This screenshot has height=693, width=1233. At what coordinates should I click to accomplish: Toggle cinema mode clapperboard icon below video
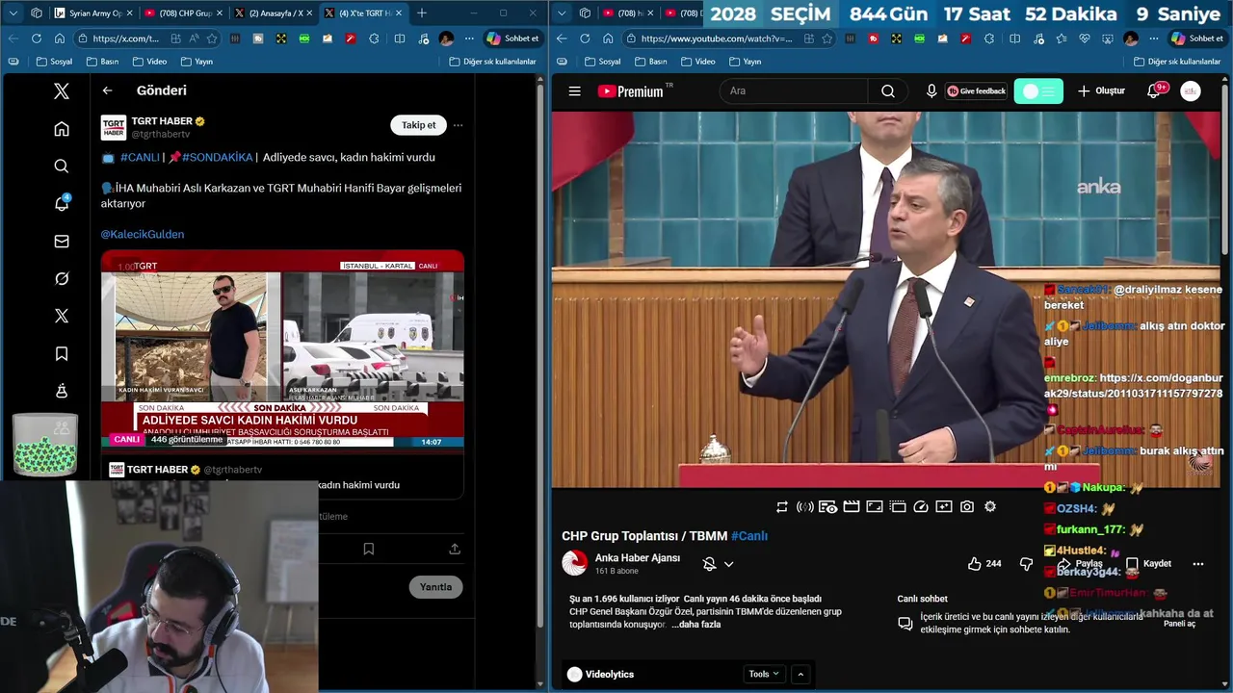coord(852,507)
